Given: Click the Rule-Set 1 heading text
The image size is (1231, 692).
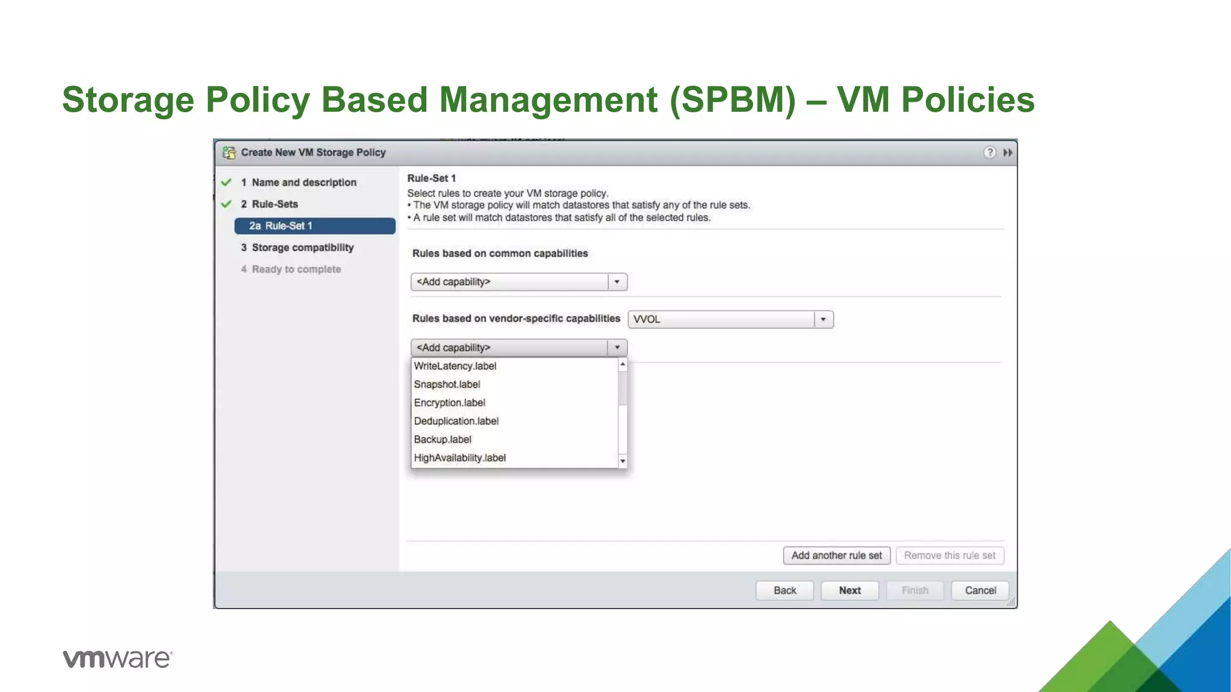Looking at the screenshot, I should 432,178.
